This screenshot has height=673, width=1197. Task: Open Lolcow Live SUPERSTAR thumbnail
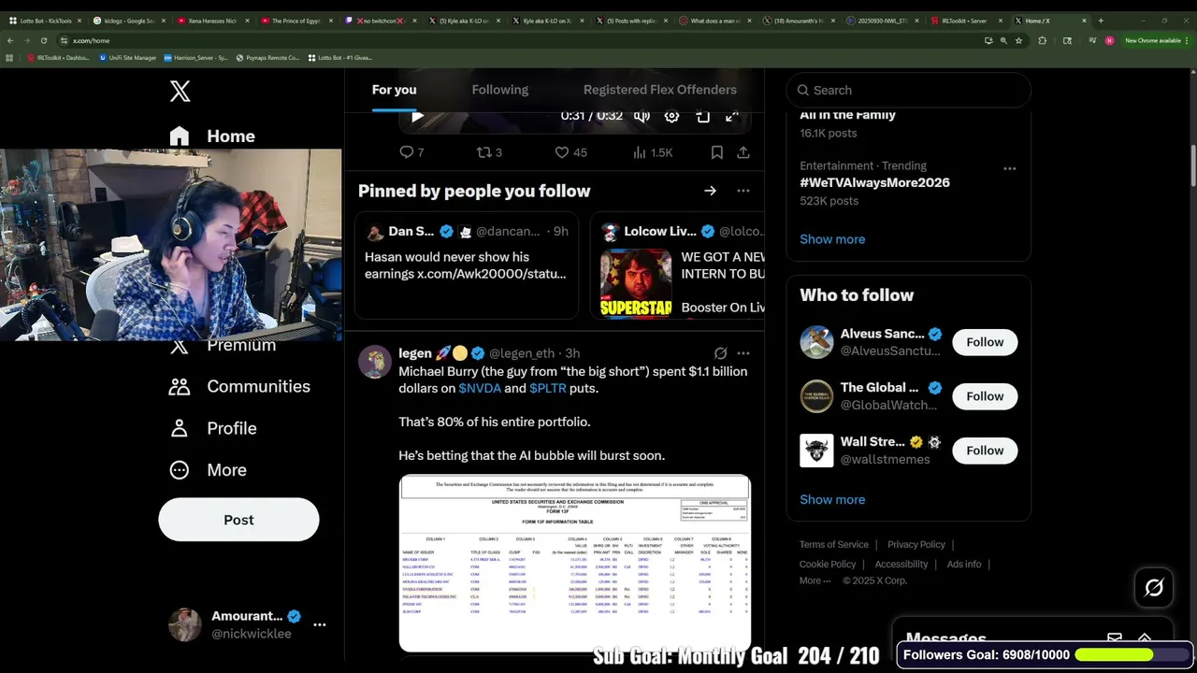(636, 283)
